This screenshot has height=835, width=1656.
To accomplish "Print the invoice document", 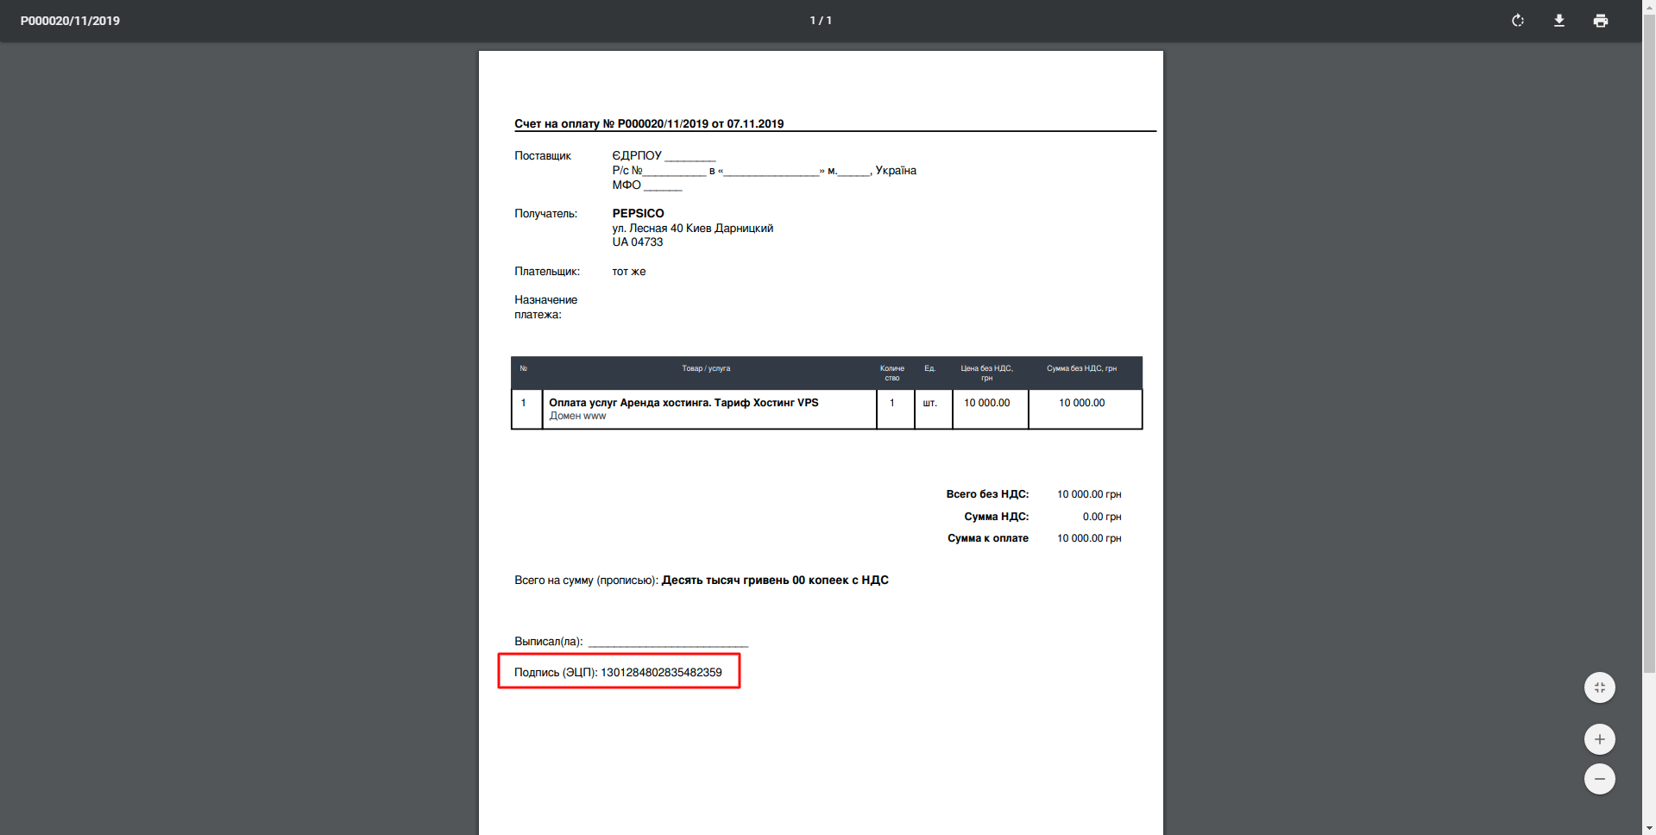I will 1600,21.
